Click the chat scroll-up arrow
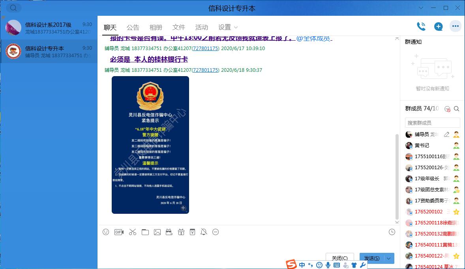This screenshot has height=269, width=465. (397, 39)
